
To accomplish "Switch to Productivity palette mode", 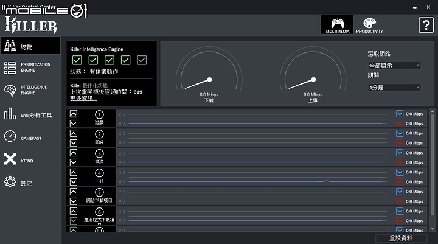I will (x=369, y=25).
